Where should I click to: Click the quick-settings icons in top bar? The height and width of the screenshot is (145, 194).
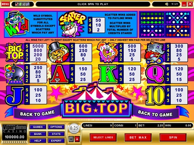tap(22, 4)
